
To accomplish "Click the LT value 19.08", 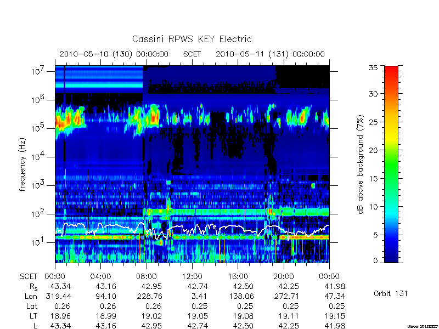I will click(x=243, y=316).
